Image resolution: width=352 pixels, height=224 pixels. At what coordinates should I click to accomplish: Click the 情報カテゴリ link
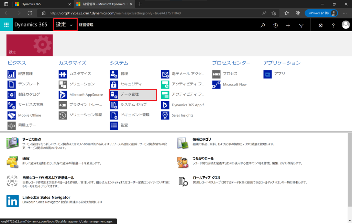pyautogui.click(x=201, y=139)
